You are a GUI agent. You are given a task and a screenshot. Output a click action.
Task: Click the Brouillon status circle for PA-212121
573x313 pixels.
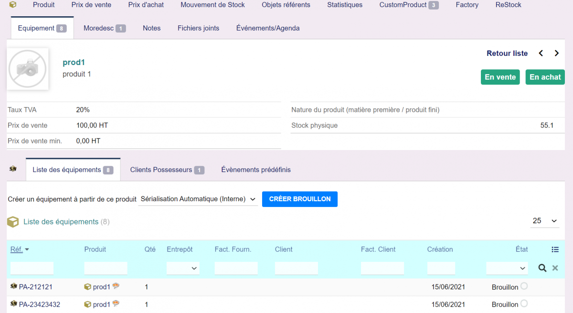(524, 286)
